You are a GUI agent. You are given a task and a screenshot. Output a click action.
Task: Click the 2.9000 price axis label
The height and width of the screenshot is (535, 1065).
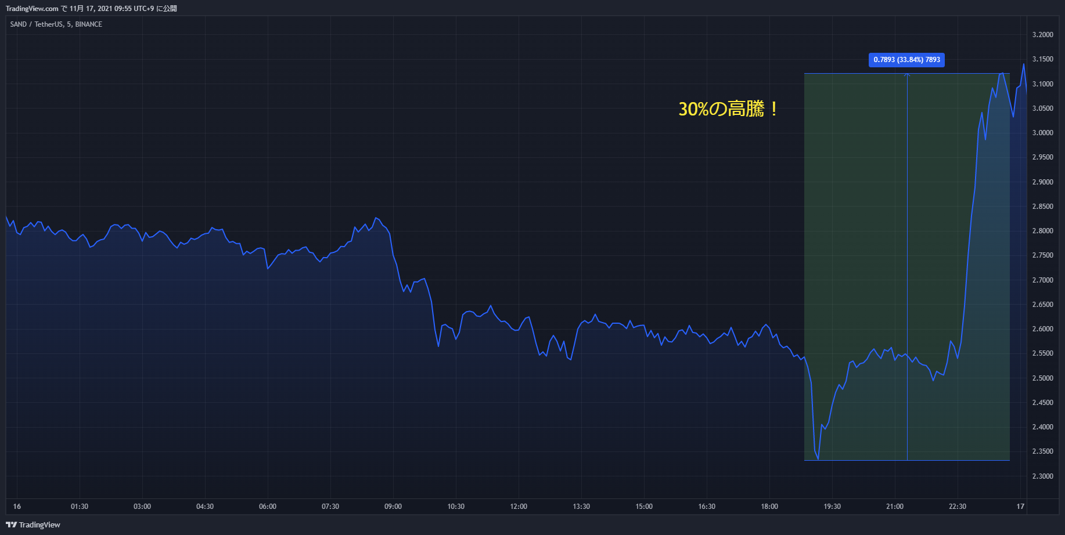1042,182
